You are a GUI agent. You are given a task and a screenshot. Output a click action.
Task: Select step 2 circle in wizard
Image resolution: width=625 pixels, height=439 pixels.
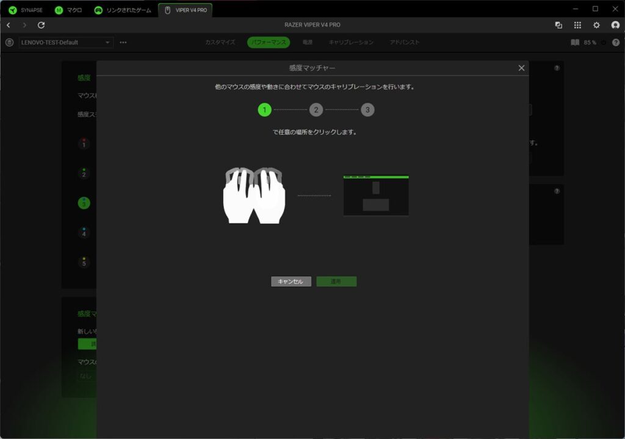[316, 110]
